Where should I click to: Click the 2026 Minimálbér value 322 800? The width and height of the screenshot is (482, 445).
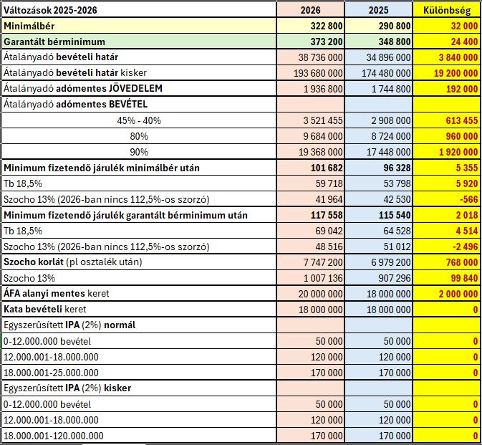pos(319,26)
